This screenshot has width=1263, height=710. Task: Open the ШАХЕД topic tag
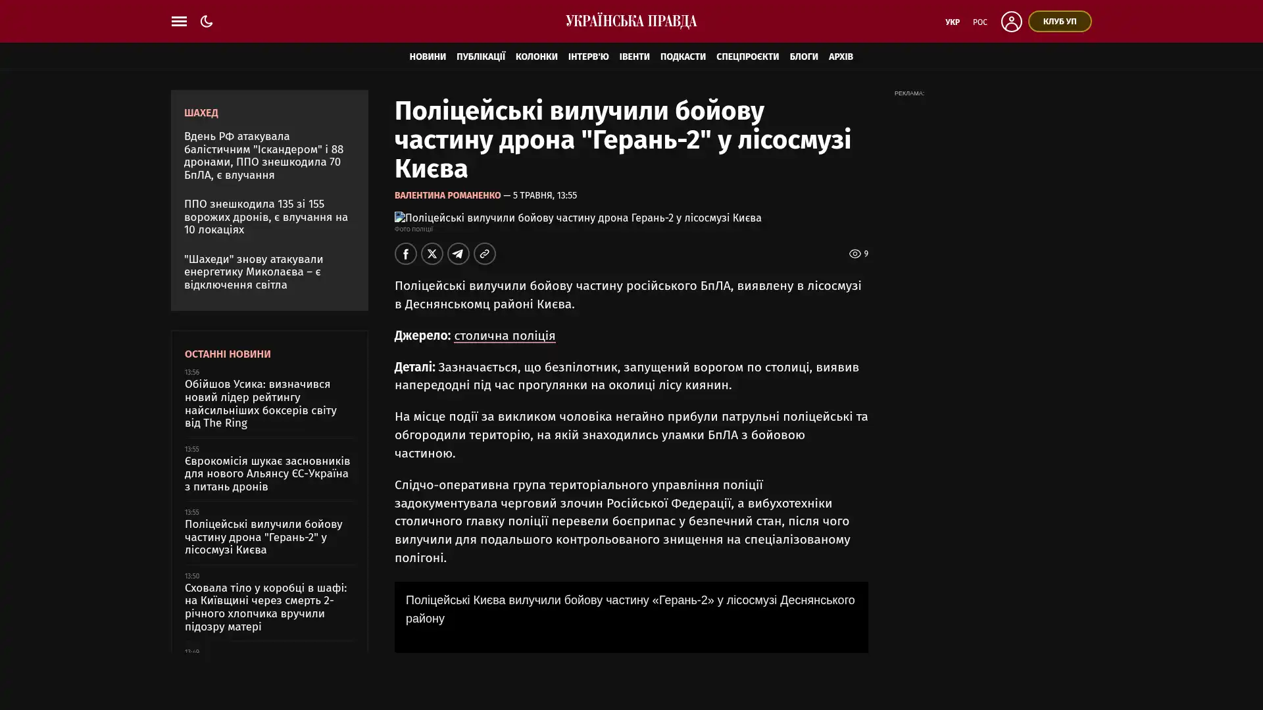tap(201, 113)
